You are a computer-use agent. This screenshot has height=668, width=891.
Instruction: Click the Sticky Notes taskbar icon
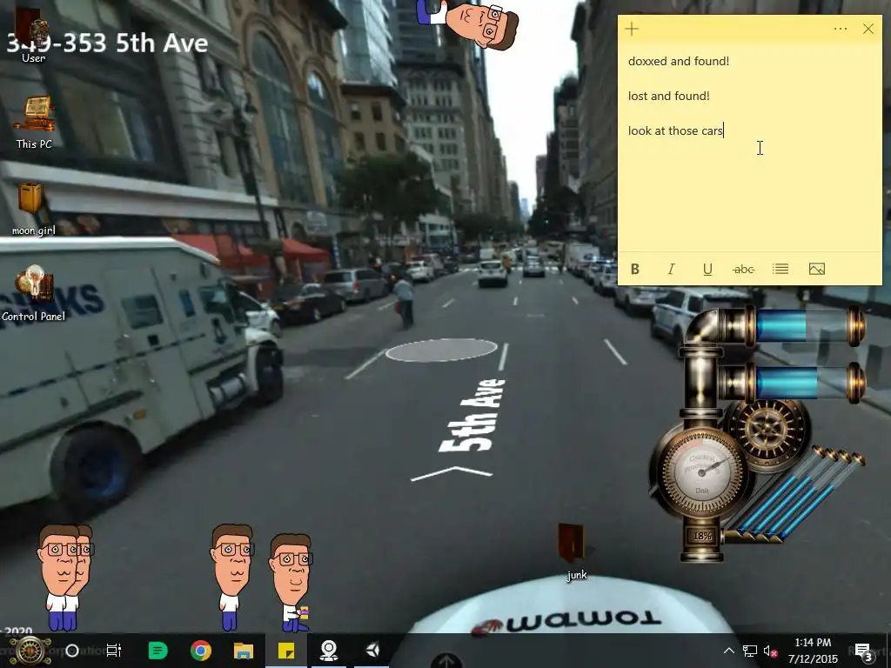[285, 651]
